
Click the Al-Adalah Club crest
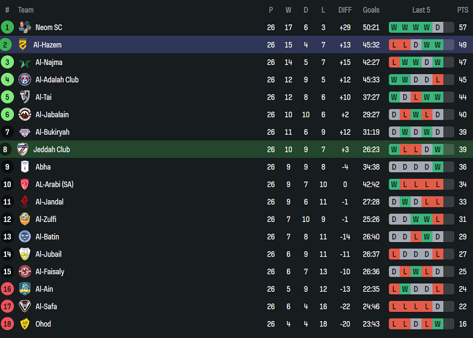(x=25, y=79)
